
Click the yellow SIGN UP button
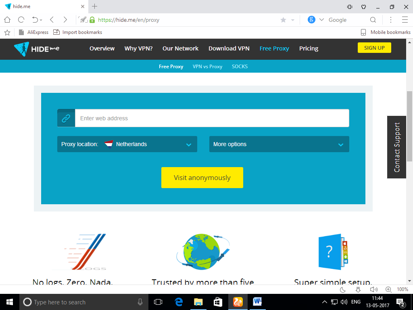(x=374, y=48)
